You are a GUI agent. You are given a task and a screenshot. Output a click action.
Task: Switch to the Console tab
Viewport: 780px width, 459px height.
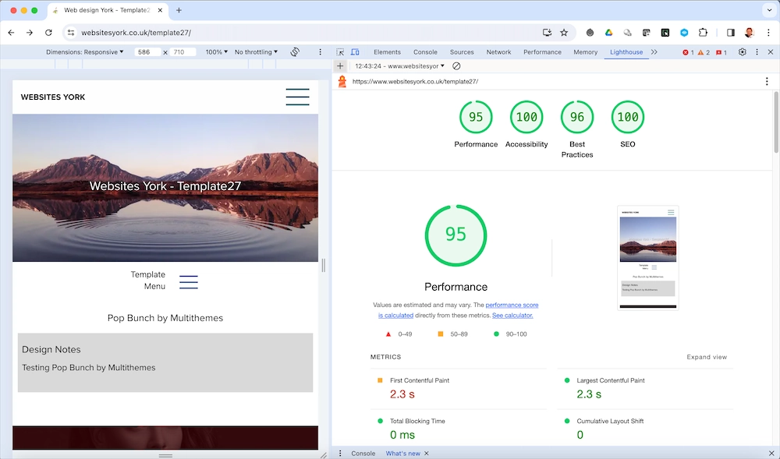click(x=425, y=52)
